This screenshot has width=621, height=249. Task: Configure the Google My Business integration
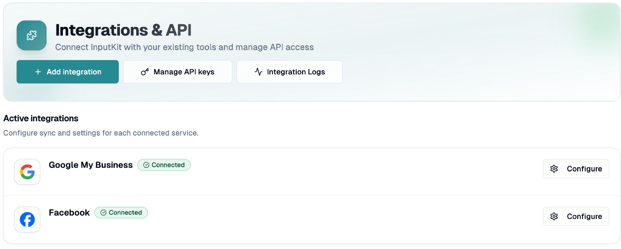pyautogui.click(x=576, y=169)
